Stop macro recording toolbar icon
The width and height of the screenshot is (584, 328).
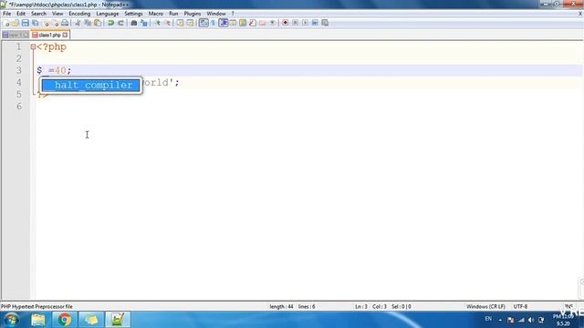point(295,23)
